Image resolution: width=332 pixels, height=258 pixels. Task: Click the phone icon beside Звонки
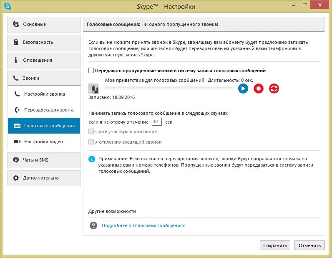pos(16,78)
